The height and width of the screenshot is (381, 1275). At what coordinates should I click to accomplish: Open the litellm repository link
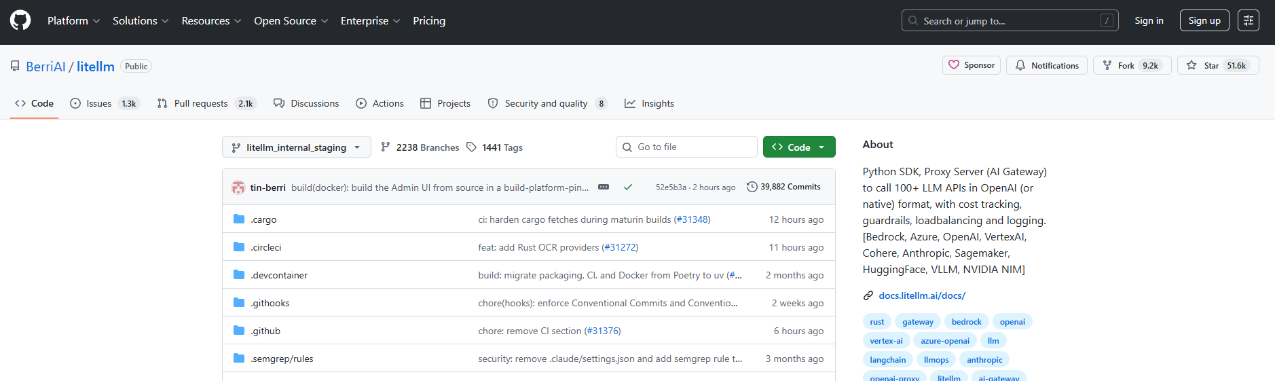point(96,67)
